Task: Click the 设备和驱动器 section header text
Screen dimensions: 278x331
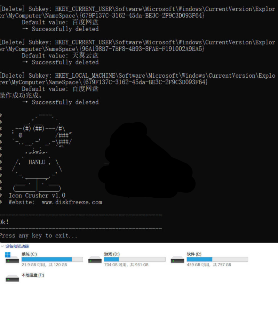Action: tap(17, 246)
